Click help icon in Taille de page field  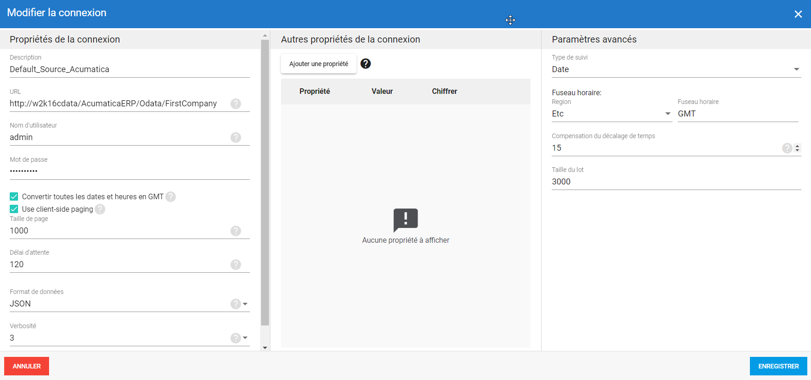tap(236, 231)
